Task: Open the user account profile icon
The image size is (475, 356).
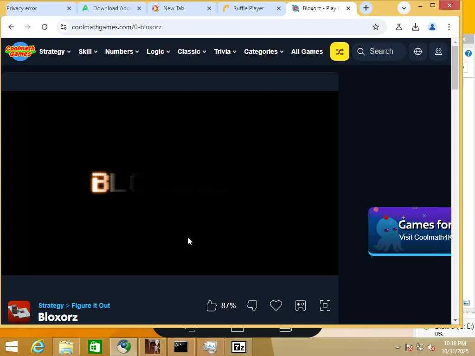Action: click(438, 51)
